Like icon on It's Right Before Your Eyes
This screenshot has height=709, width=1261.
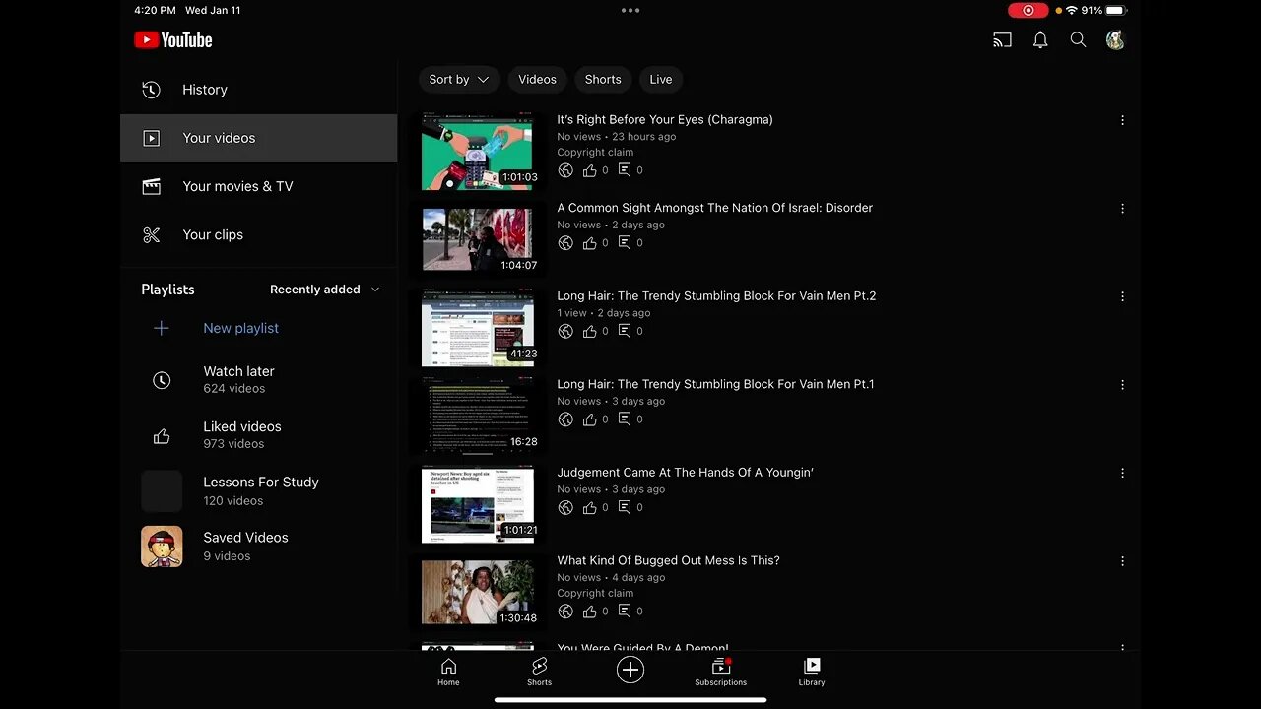pyautogui.click(x=589, y=170)
